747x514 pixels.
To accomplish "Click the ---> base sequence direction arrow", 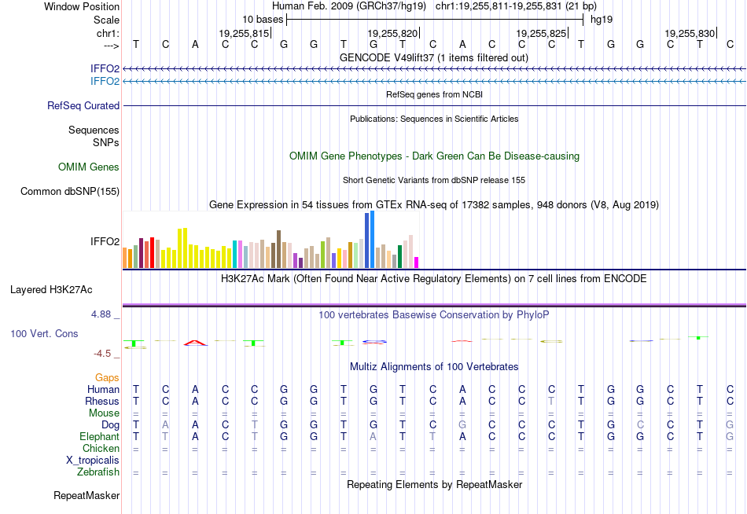I will click(111, 46).
